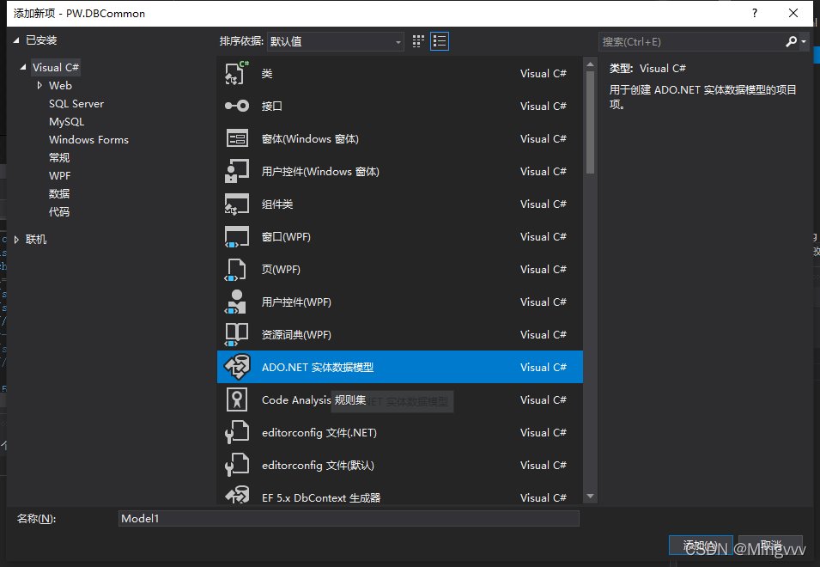This screenshot has width=820, height=567.
Task: Close the 添加新项 dialog
Action: coord(793,13)
